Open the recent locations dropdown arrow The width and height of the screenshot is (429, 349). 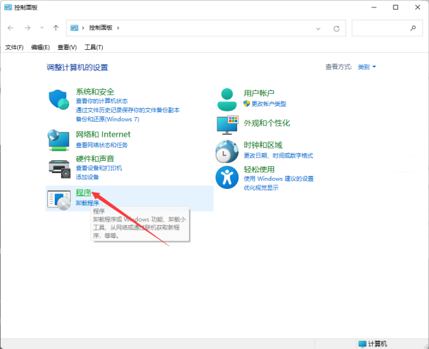(x=42, y=28)
